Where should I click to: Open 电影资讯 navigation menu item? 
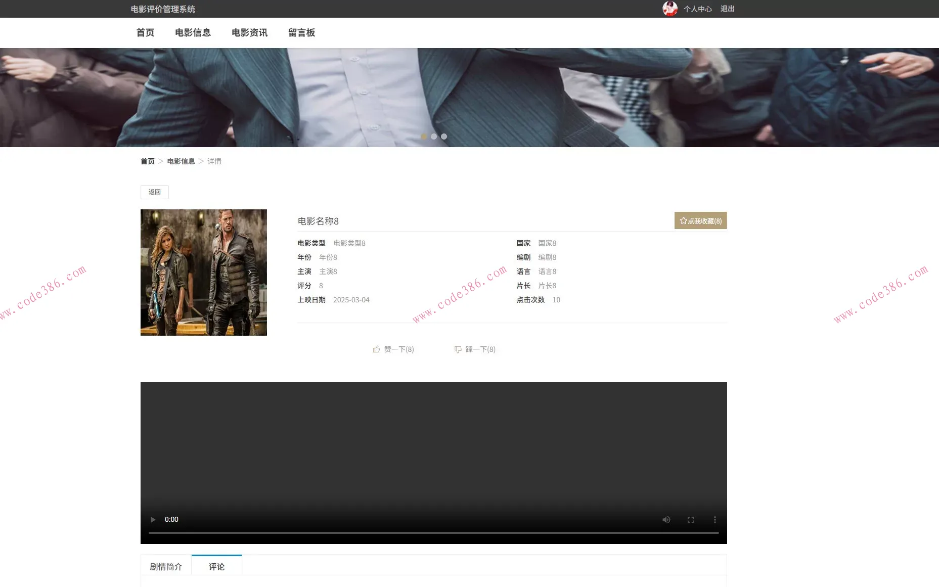click(250, 33)
